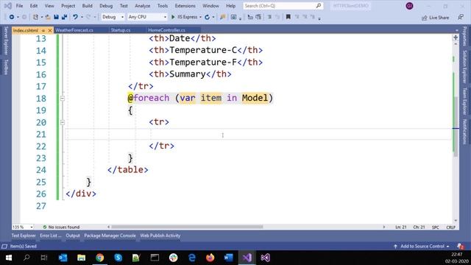Expand the IIS Express launch options arrow
This screenshot has height=265, width=471.
[x=200, y=17]
